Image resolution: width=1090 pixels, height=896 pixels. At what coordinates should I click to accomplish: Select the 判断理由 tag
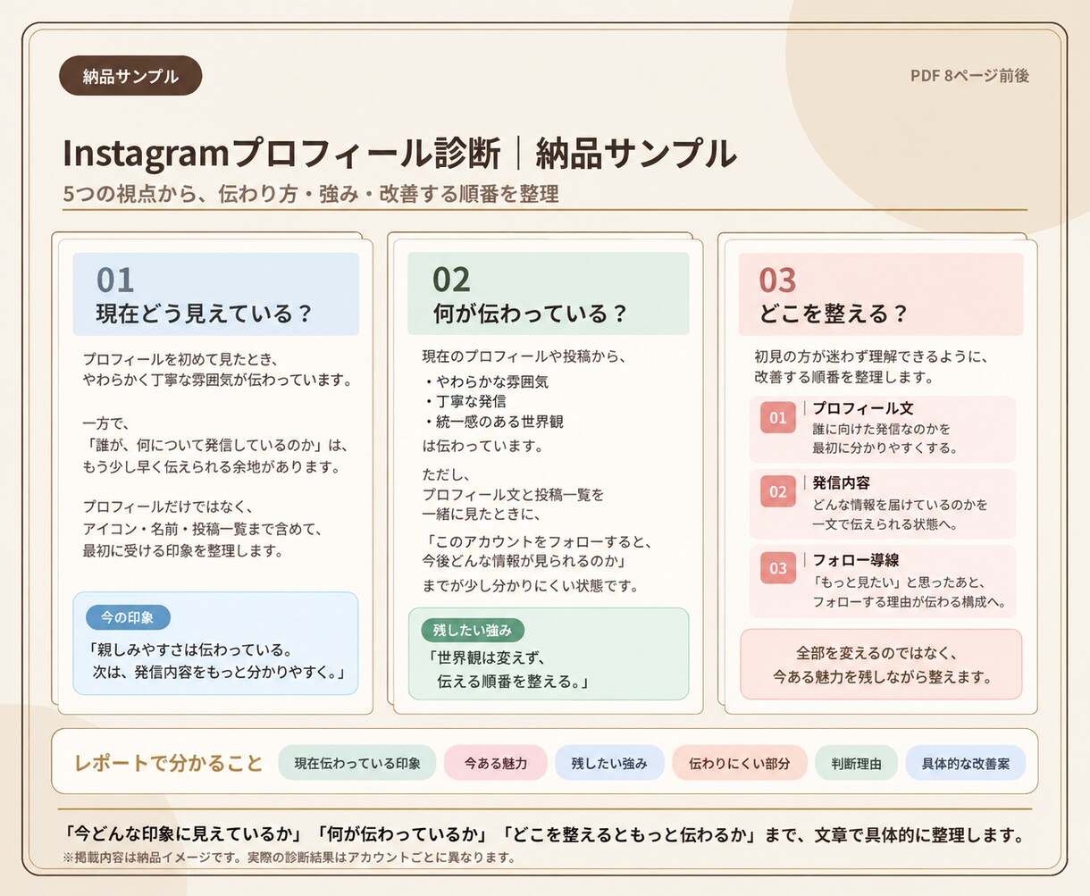point(856,763)
